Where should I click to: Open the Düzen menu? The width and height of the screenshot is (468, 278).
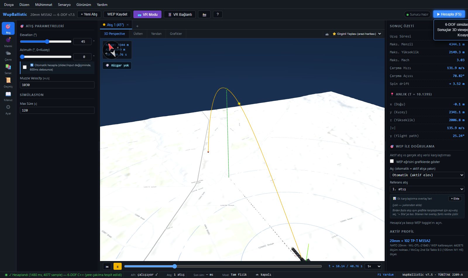tap(24, 5)
